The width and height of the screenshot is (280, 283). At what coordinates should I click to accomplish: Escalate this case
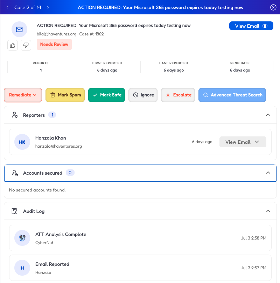[178, 95]
